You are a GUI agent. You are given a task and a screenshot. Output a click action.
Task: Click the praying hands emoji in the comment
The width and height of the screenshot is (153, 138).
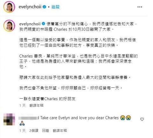[x=22, y=123]
